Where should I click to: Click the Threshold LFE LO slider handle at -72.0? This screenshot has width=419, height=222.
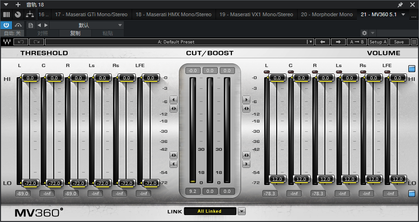[x=151, y=183]
